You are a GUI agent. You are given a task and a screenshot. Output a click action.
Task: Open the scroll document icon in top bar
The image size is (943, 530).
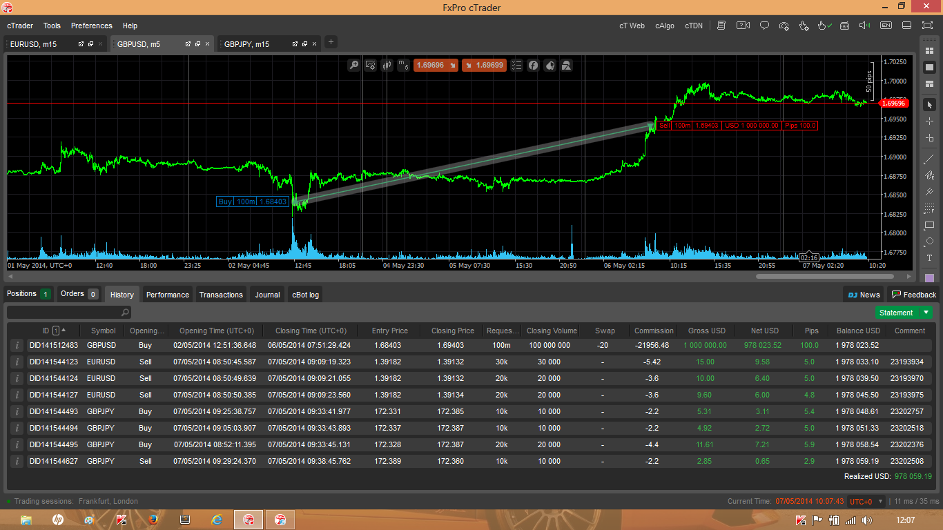(x=721, y=26)
